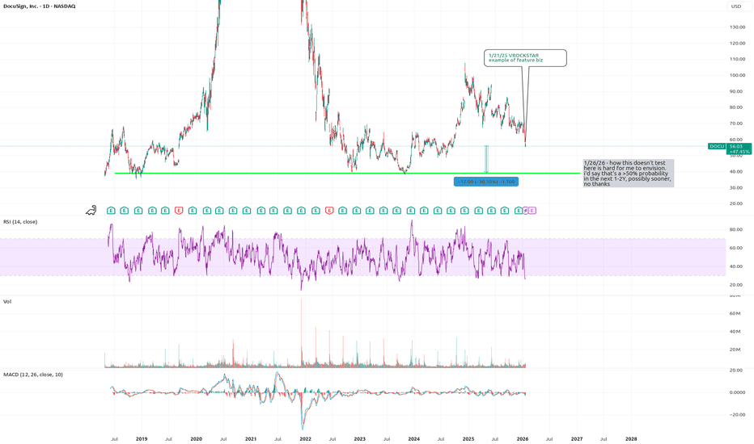Select the RSI (14, close) indicator label
This screenshot has width=754, height=444.
click(20, 221)
